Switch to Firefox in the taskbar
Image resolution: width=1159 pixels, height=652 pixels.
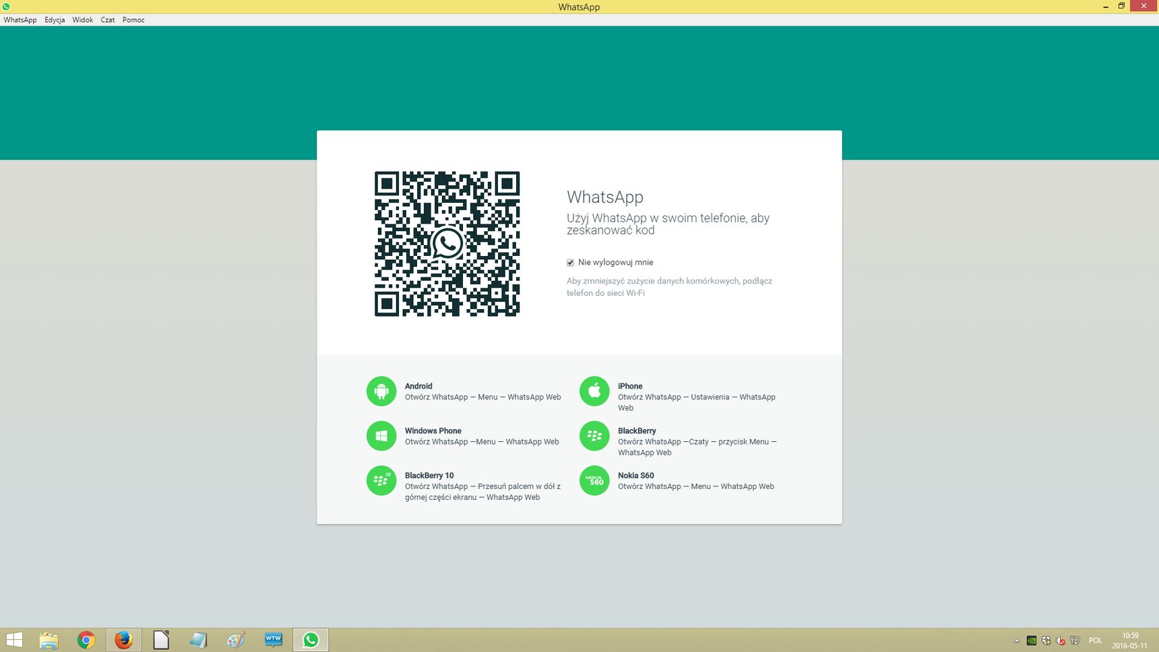click(x=123, y=640)
